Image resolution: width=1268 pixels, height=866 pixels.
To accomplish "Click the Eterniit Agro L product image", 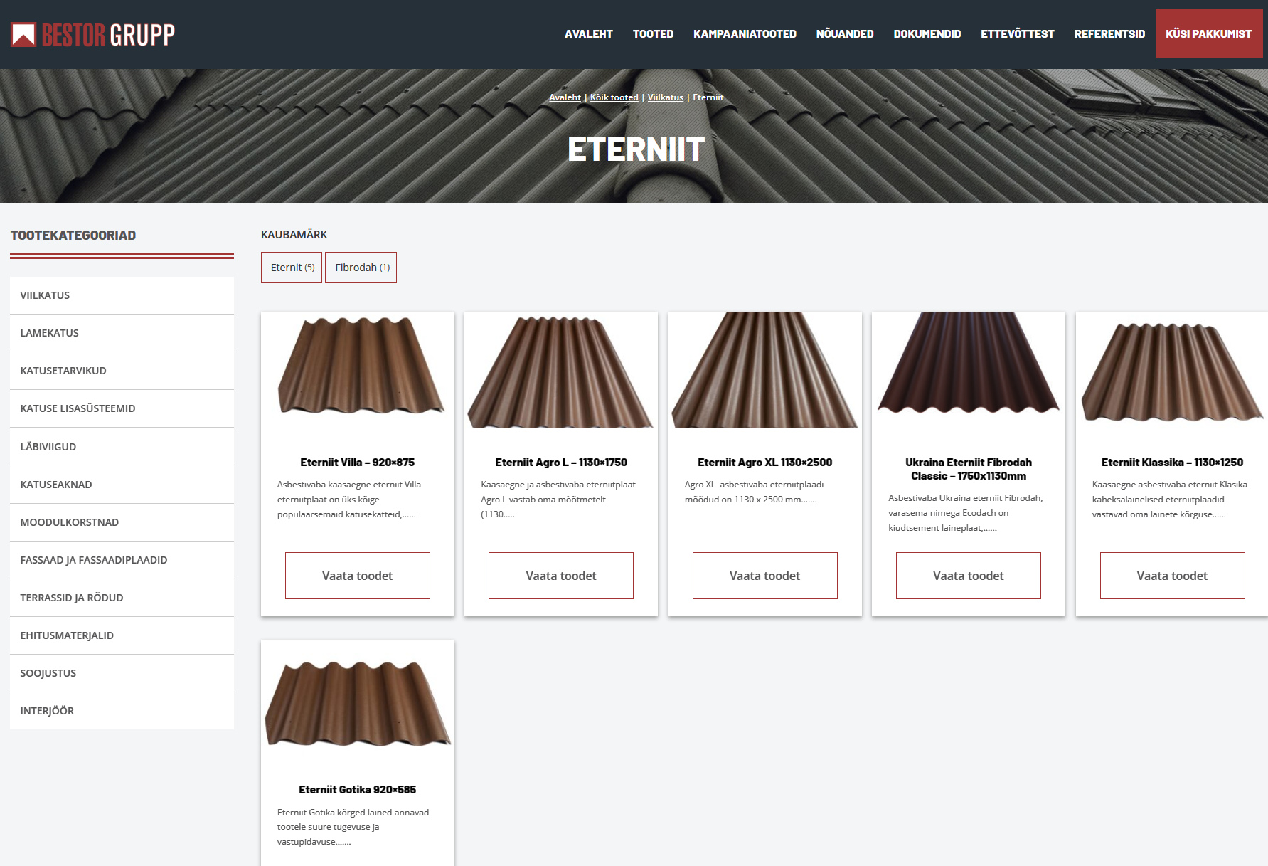I will (x=561, y=370).
